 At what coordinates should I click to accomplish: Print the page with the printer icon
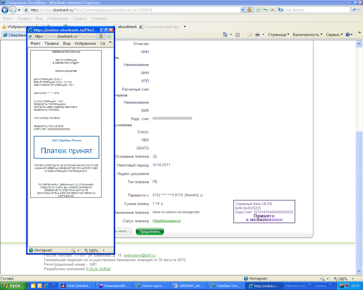pos(258,35)
